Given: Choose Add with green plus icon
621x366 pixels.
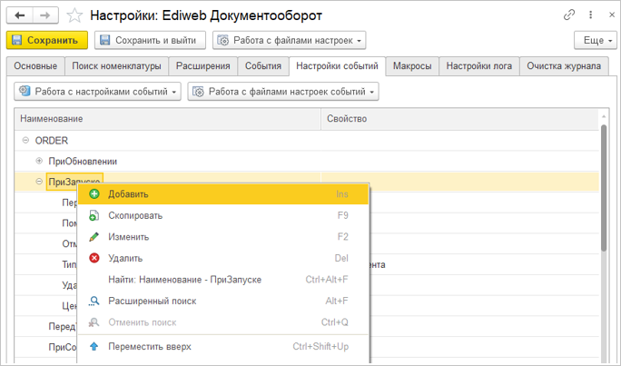Looking at the screenshot, I should pyautogui.click(x=128, y=194).
